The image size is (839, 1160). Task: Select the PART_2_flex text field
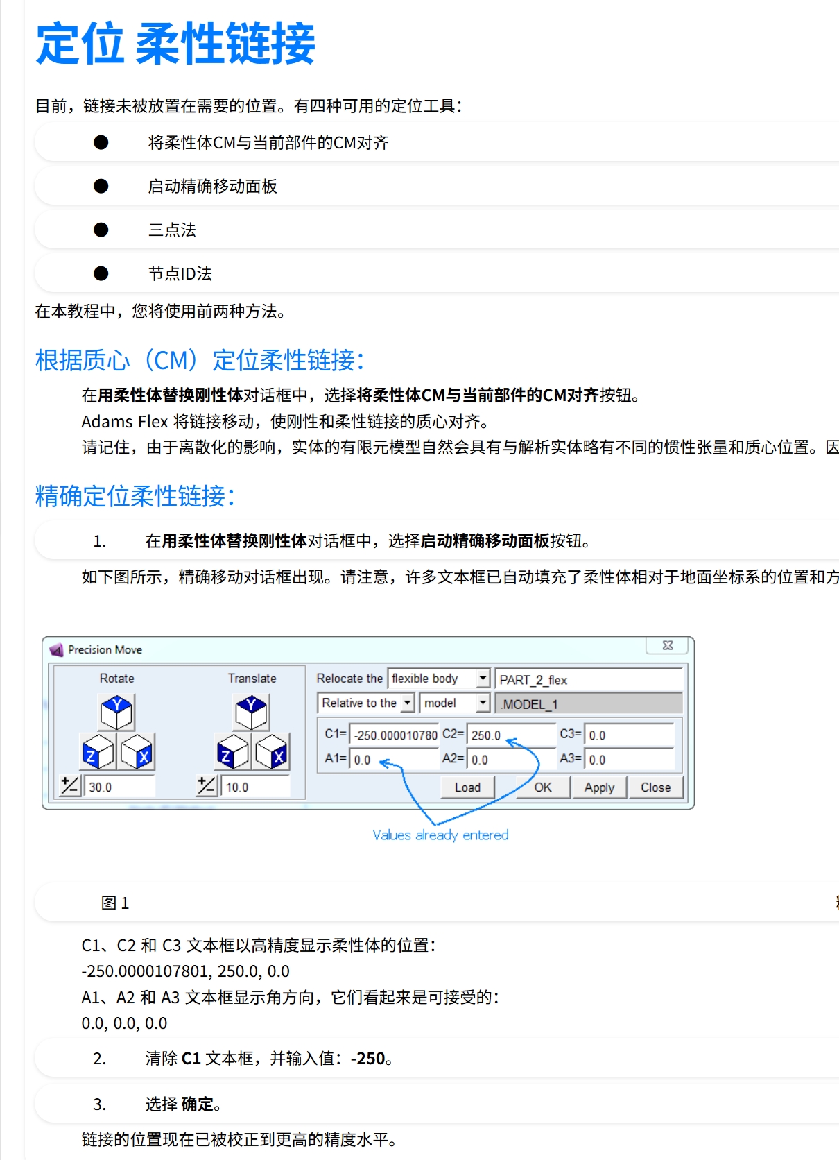coord(589,680)
